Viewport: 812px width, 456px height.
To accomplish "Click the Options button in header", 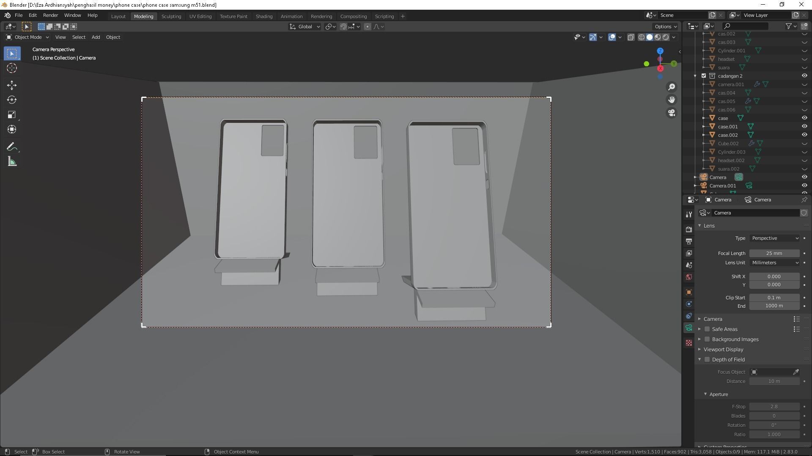I will click(665, 27).
